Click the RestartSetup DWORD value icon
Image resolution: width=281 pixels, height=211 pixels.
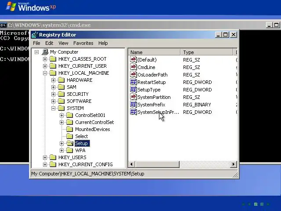133,82
